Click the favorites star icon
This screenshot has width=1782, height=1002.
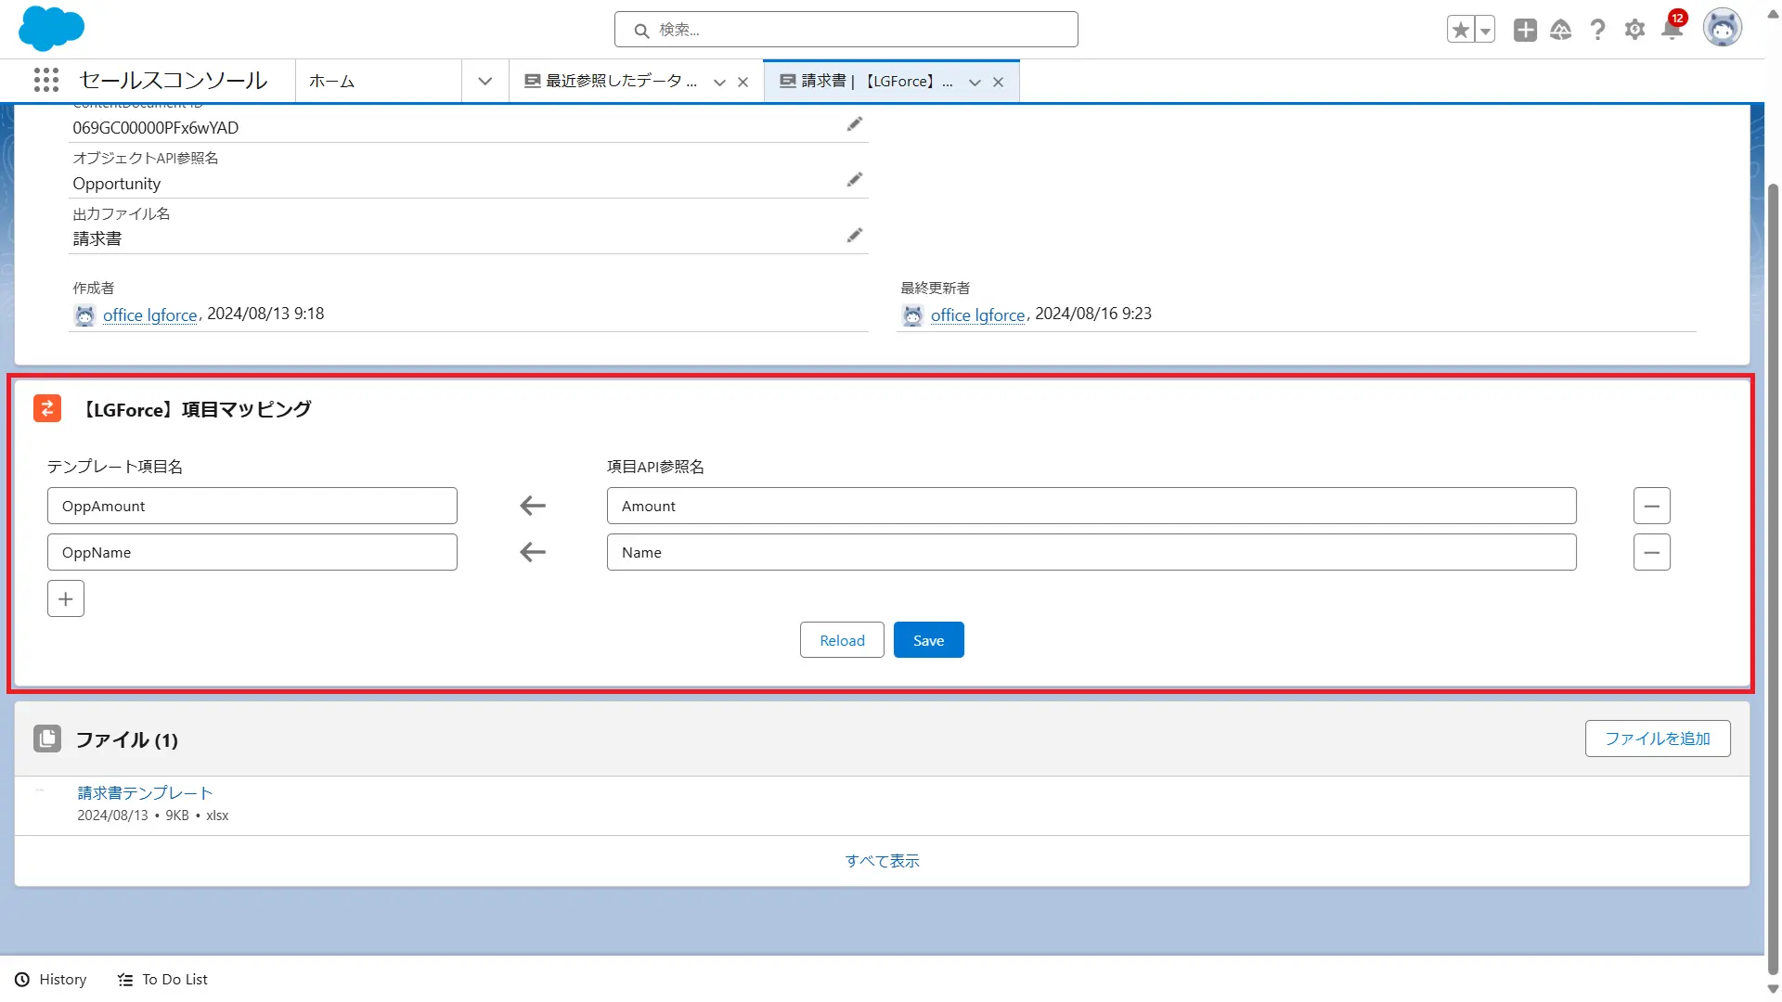pos(1460,30)
